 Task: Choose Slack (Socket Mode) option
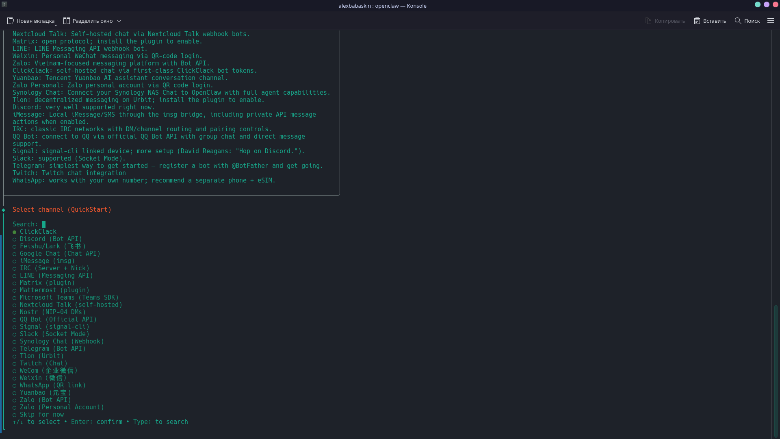click(x=51, y=334)
